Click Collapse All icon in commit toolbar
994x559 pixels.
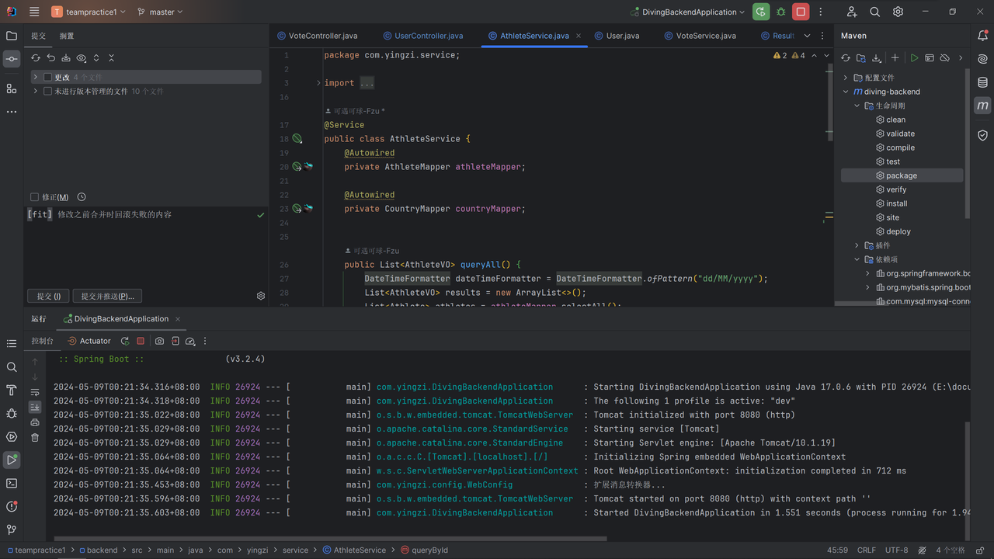[x=111, y=58]
